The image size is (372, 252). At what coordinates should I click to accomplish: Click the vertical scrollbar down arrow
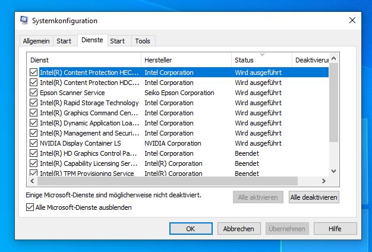334,171
